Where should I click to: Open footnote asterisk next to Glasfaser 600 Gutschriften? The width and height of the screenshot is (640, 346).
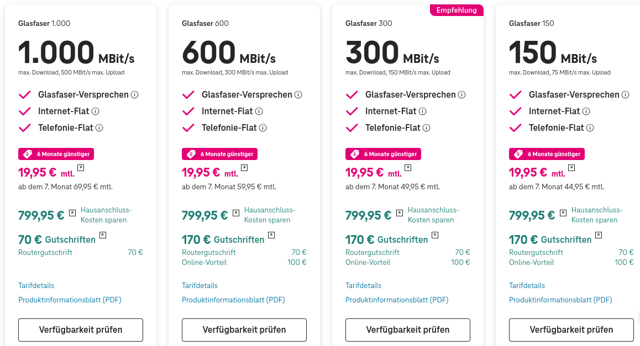[x=271, y=235]
